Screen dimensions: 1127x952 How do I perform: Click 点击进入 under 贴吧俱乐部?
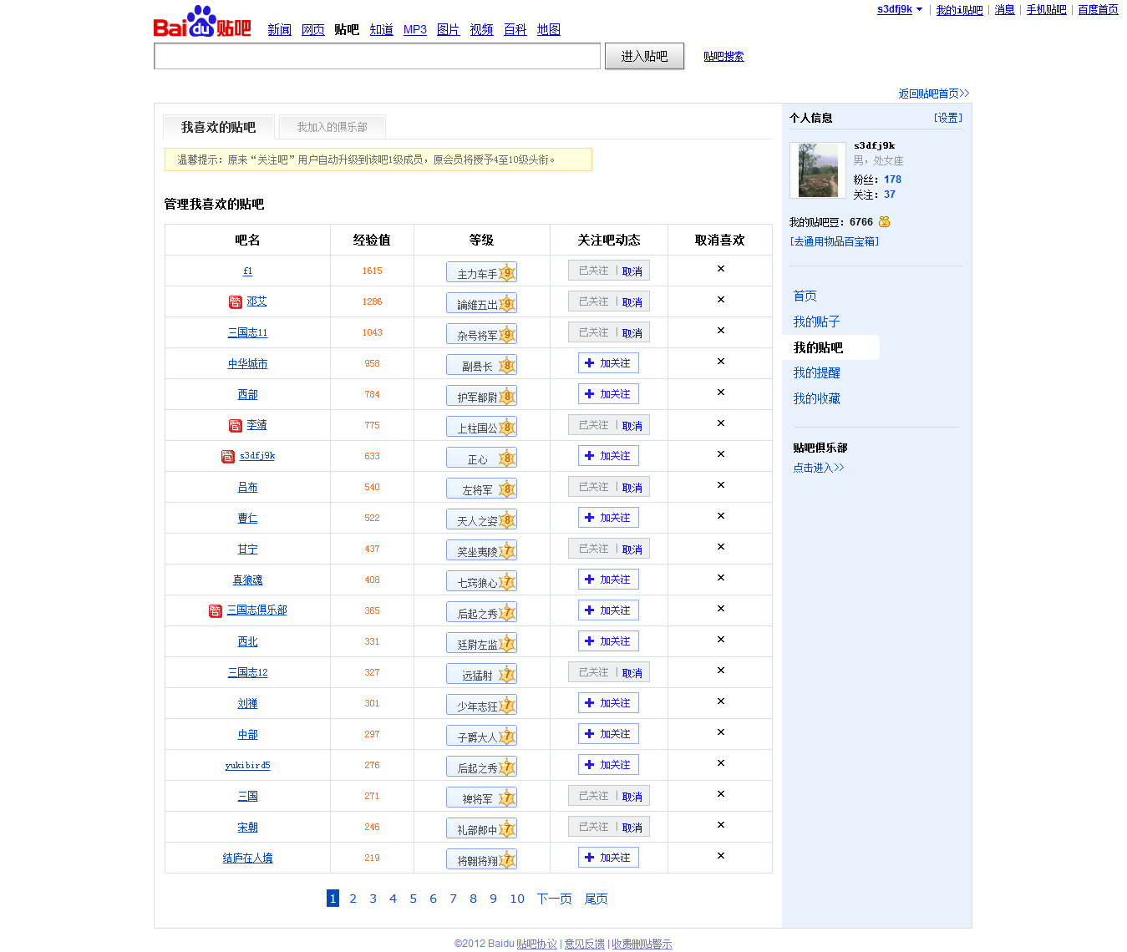tap(819, 468)
